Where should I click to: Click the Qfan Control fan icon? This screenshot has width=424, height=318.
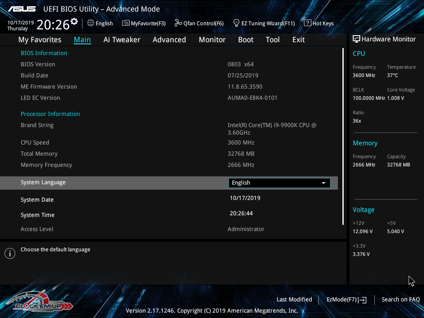[178, 23]
